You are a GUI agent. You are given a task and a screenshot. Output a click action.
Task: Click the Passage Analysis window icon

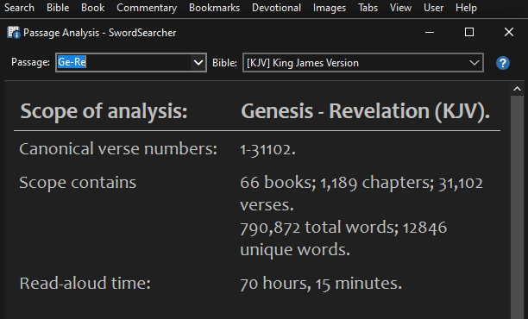[14, 32]
